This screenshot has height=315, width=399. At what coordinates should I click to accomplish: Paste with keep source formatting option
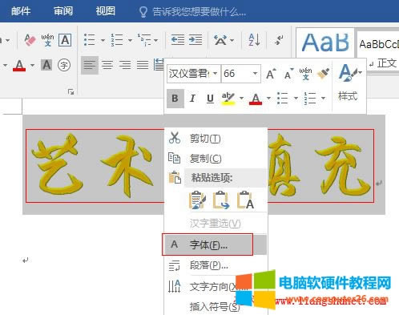pos(198,200)
